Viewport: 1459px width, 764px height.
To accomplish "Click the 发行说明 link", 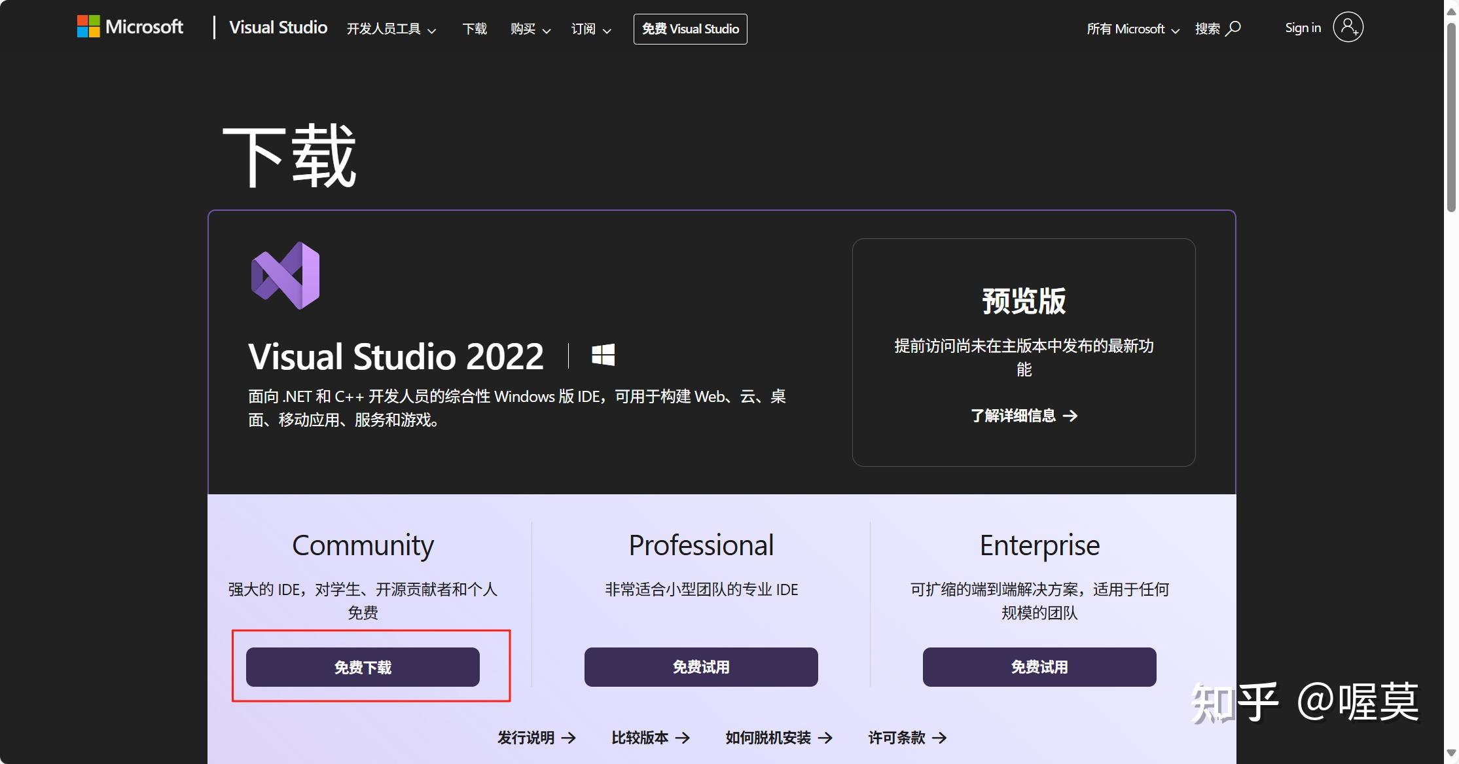I will (528, 737).
